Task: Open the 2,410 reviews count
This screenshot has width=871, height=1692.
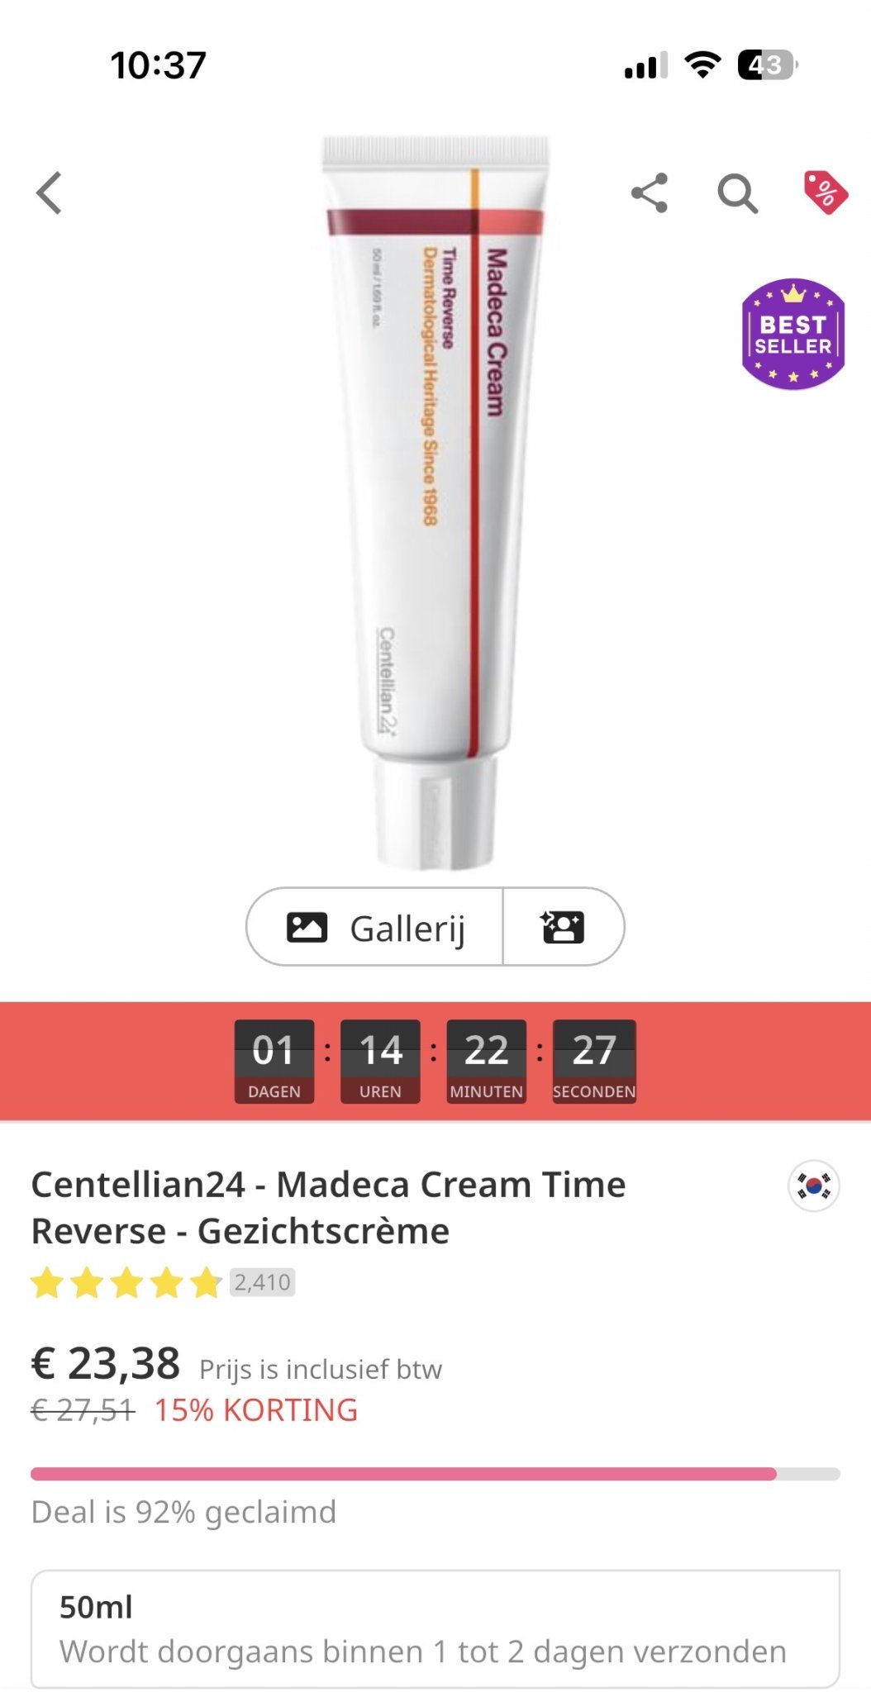Action: (262, 1282)
